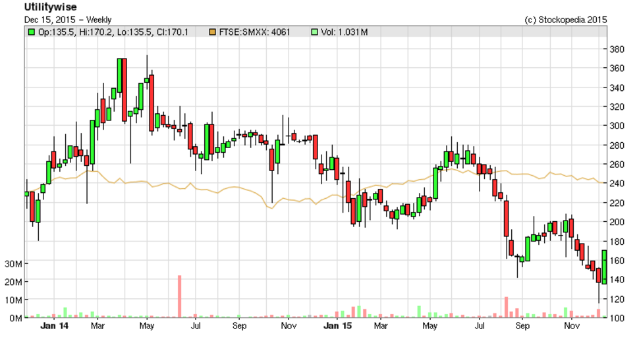Viewport: 637px width, 341px height.
Task: Click the 'Jan 14' date axis label
Action: coord(55,326)
